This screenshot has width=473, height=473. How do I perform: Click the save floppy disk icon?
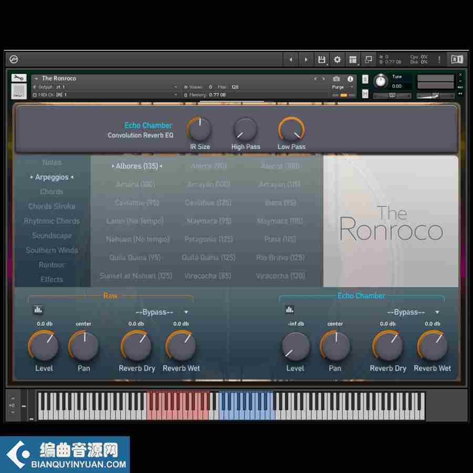[322, 59]
